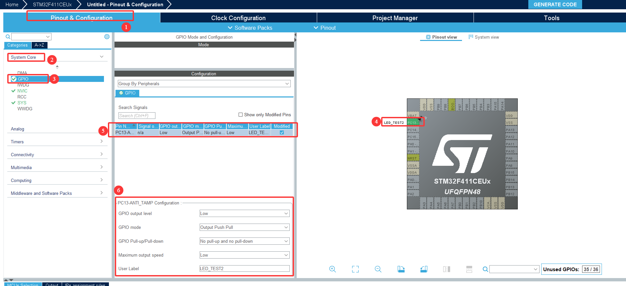Switch to System view
The image size is (626, 286).
[x=483, y=37]
